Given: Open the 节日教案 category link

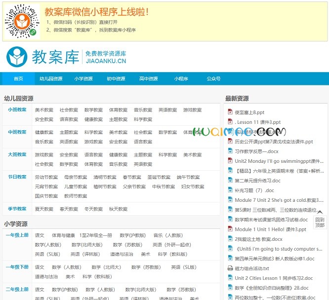Looking at the screenshot, I should pyautogui.click(x=17, y=177).
